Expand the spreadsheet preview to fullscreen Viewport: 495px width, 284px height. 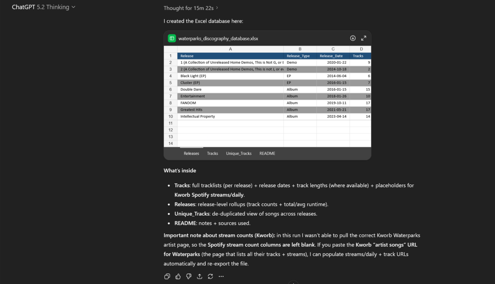364,38
